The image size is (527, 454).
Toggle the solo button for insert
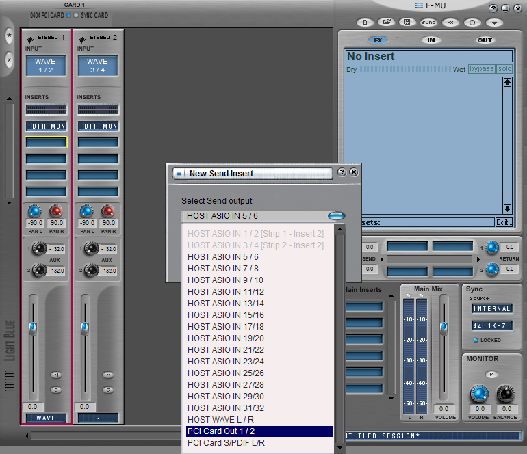(504, 69)
